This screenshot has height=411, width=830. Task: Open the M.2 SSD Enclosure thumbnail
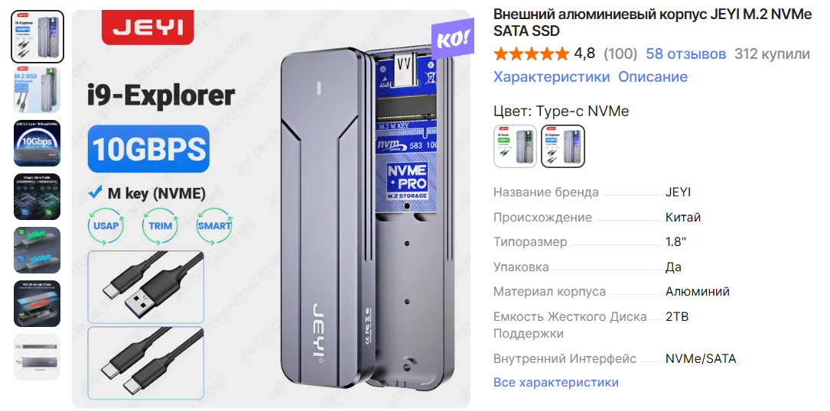pos(37,90)
